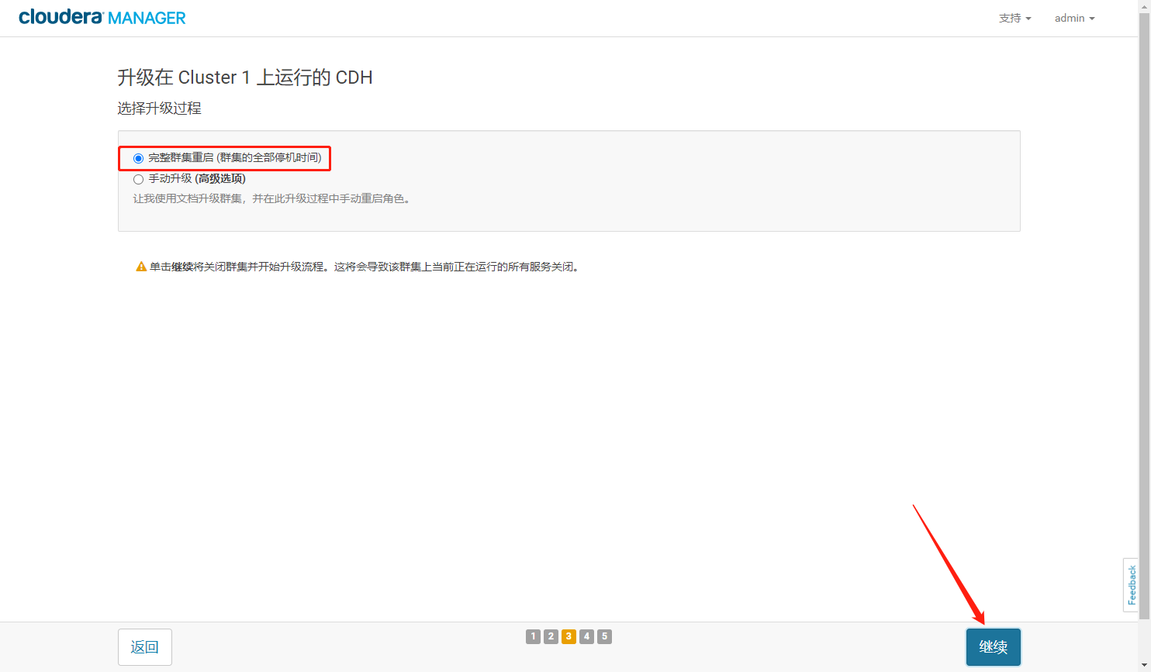
Task: Click the 选择升级过程 subtitle
Action: [160, 109]
